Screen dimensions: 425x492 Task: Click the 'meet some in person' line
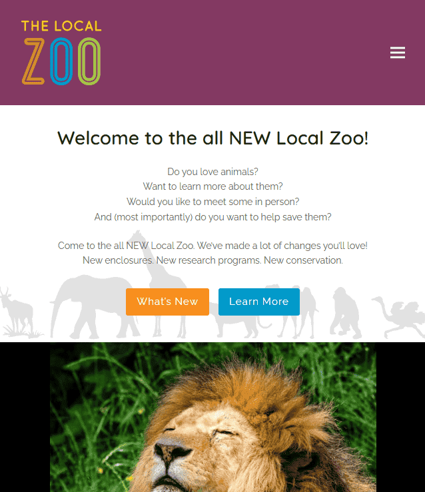(x=212, y=202)
